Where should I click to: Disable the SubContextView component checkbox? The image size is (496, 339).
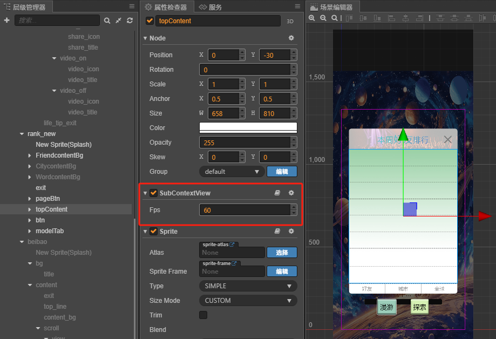click(154, 193)
